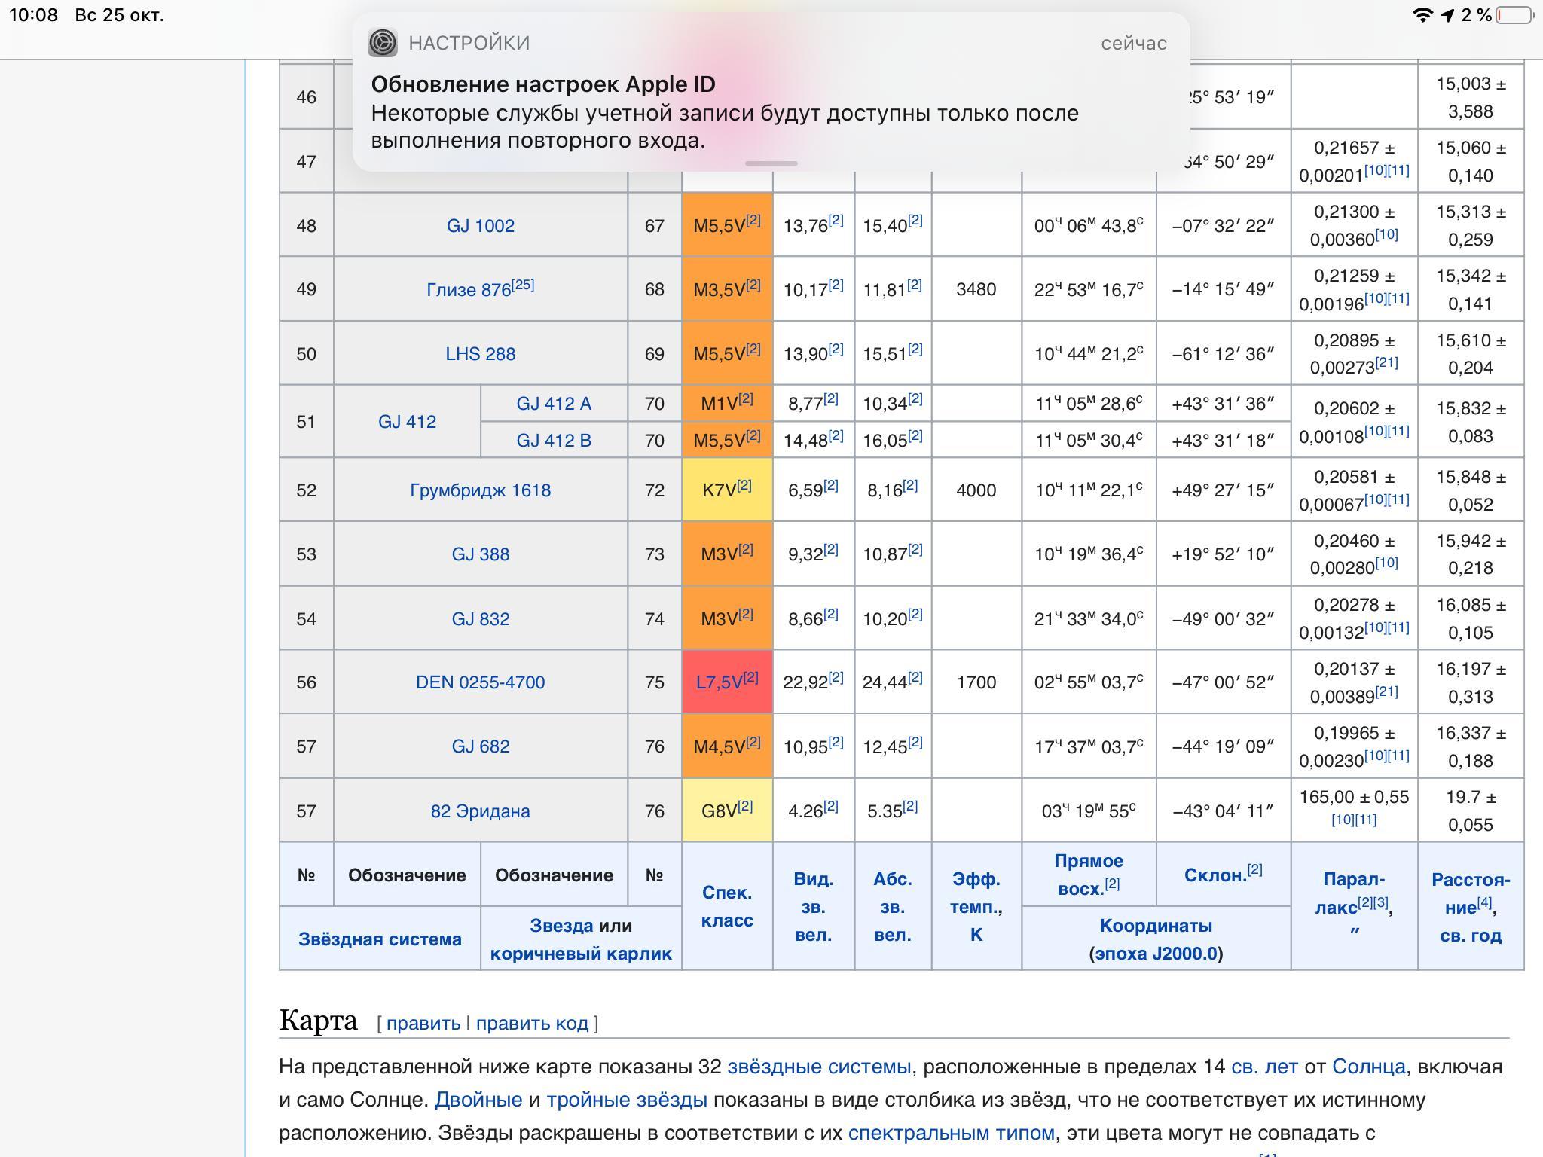This screenshot has height=1157, width=1543.
Task: Tap reference [21] in LHS 288 parallax
Action: 1386,362
